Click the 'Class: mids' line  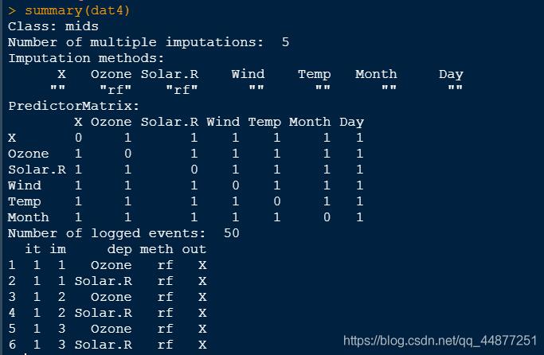point(53,26)
